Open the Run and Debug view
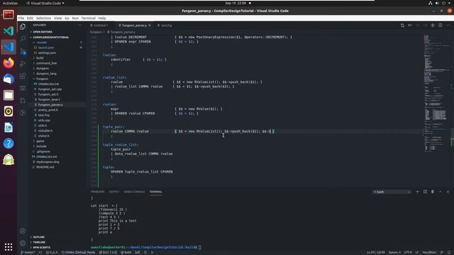Image resolution: width=454 pixels, height=255 pixels. point(23,64)
